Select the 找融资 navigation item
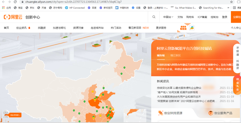241x123 pixels. 42,28
